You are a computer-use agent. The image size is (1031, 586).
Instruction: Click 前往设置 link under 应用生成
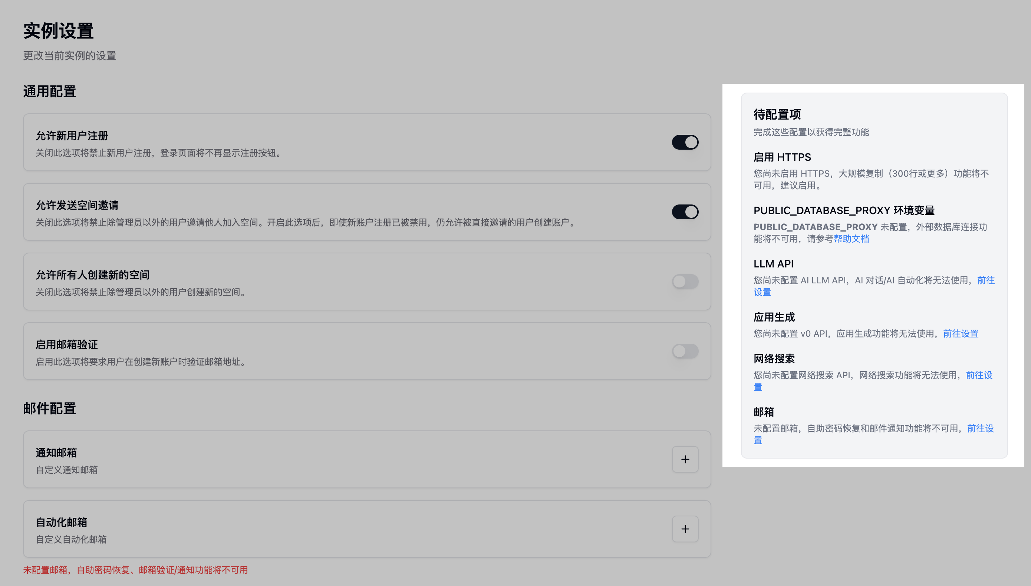click(x=961, y=334)
